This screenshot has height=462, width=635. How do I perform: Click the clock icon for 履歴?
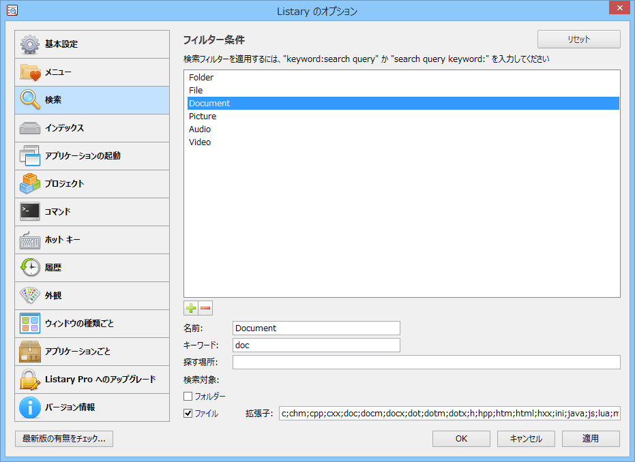(30, 267)
